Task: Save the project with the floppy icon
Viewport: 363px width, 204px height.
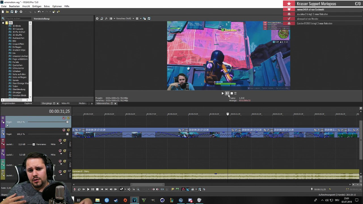Action: [x=12, y=12]
